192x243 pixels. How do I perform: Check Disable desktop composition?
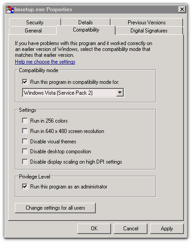(25, 151)
